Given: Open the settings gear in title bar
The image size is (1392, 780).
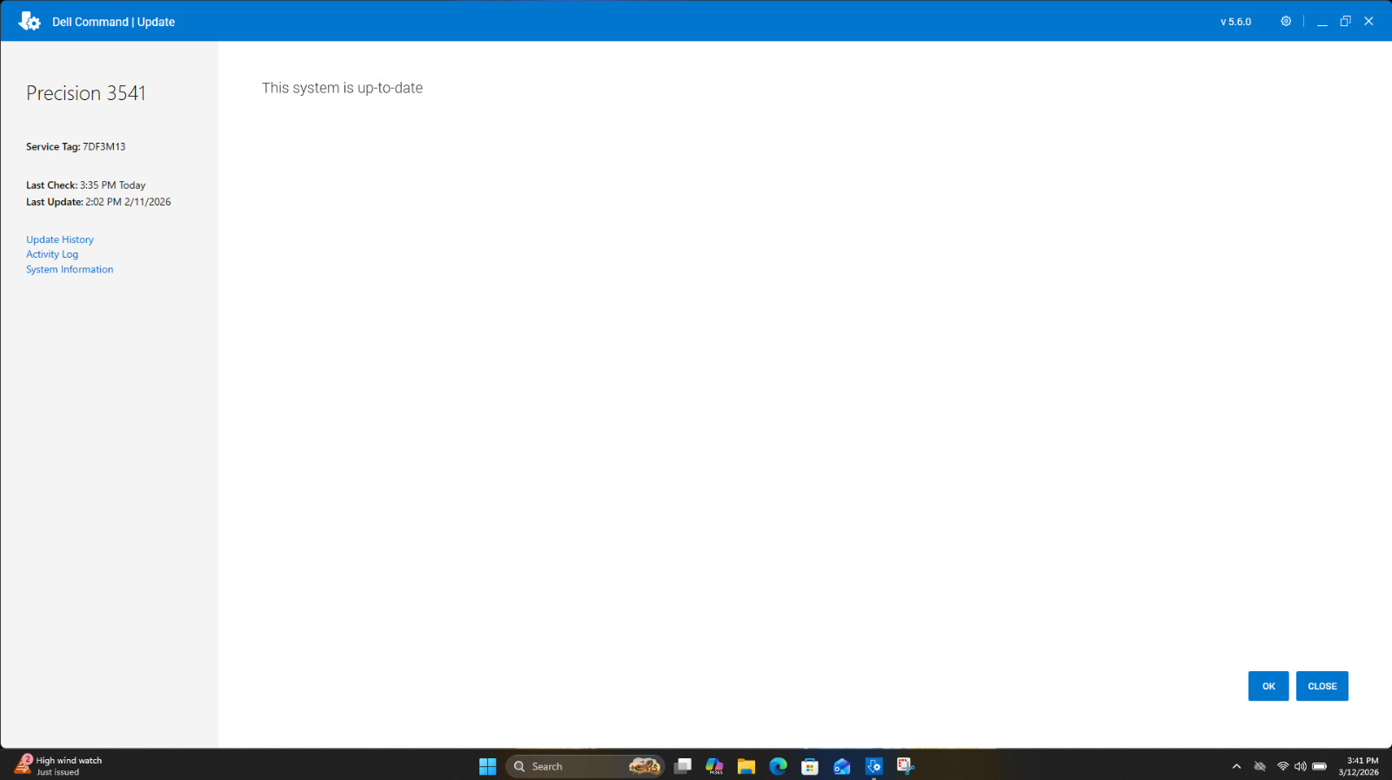Looking at the screenshot, I should tap(1286, 21).
